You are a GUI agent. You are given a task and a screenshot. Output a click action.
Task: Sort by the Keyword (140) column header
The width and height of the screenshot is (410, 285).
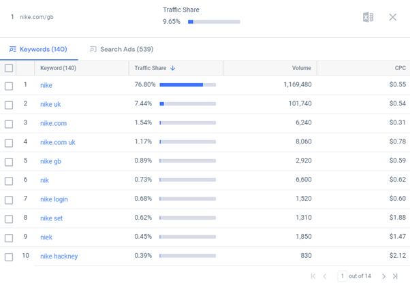tap(58, 68)
